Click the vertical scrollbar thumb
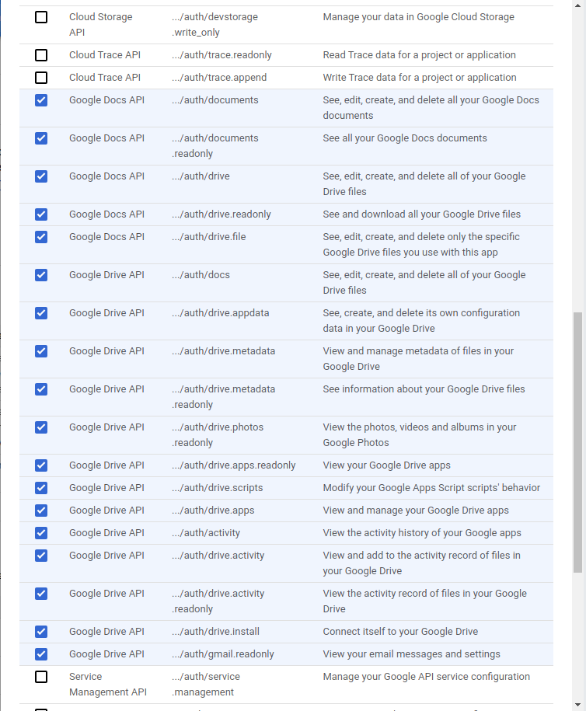The image size is (586, 711). [577, 442]
